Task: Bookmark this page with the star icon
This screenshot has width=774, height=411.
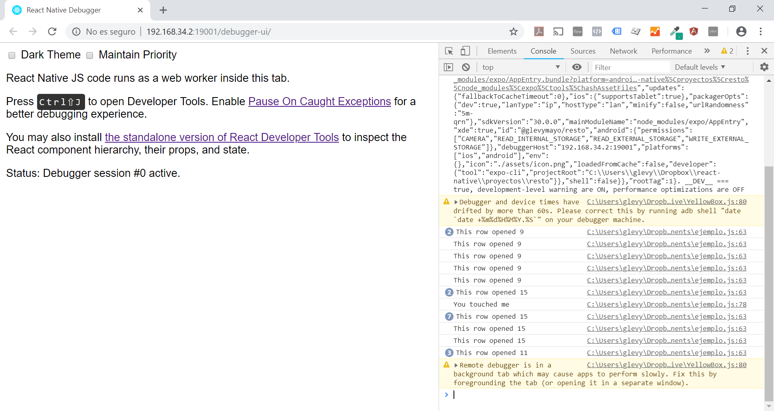Action: pos(514,31)
